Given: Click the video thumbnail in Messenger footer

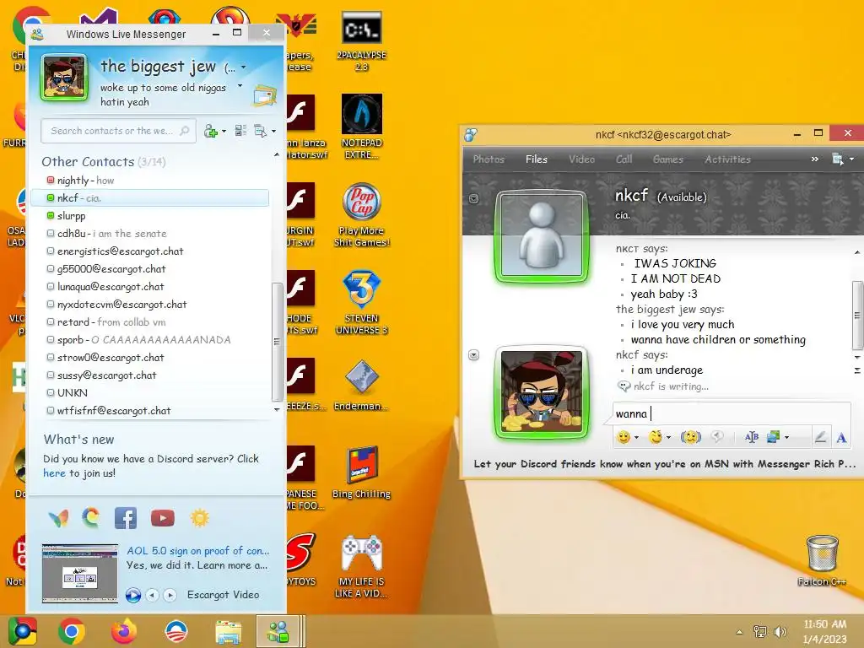Looking at the screenshot, I should pos(80,573).
